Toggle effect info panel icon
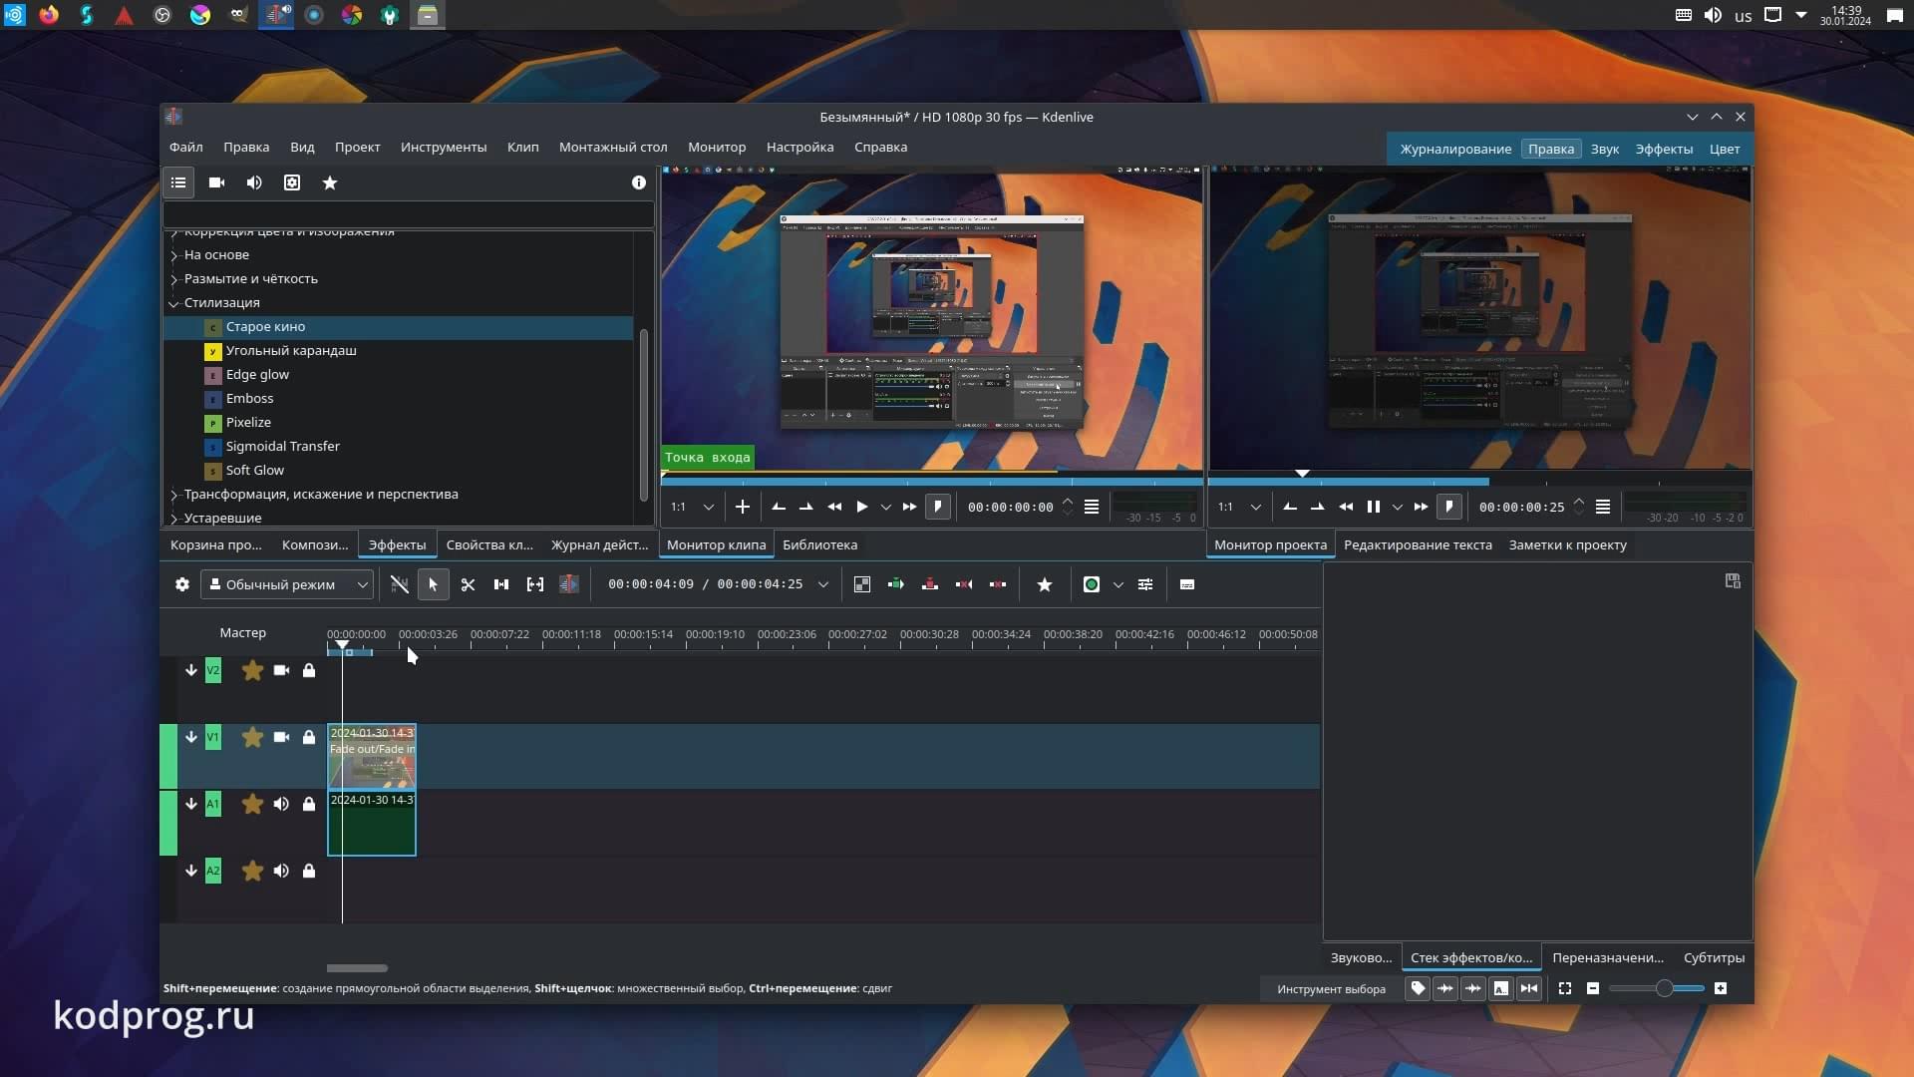1914x1077 pixels. 639,182
